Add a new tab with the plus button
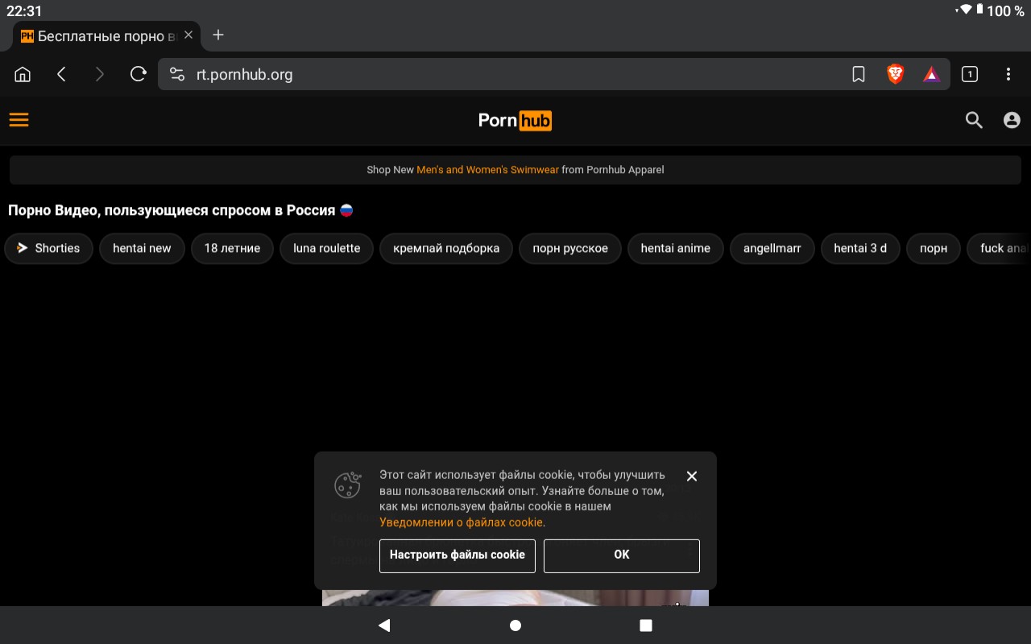 coord(218,35)
